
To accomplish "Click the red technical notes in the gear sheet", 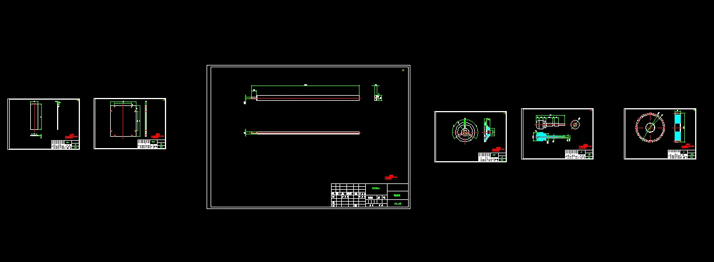I will [x=688, y=146].
